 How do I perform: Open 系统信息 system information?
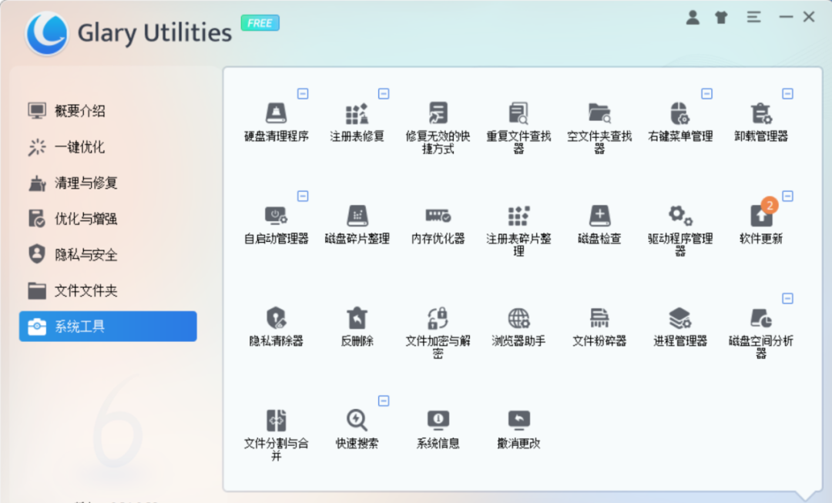(x=438, y=429)
